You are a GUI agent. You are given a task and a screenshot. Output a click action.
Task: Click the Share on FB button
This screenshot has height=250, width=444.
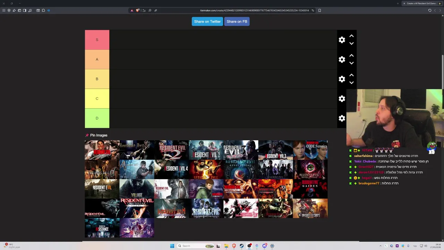coord(237,22)
